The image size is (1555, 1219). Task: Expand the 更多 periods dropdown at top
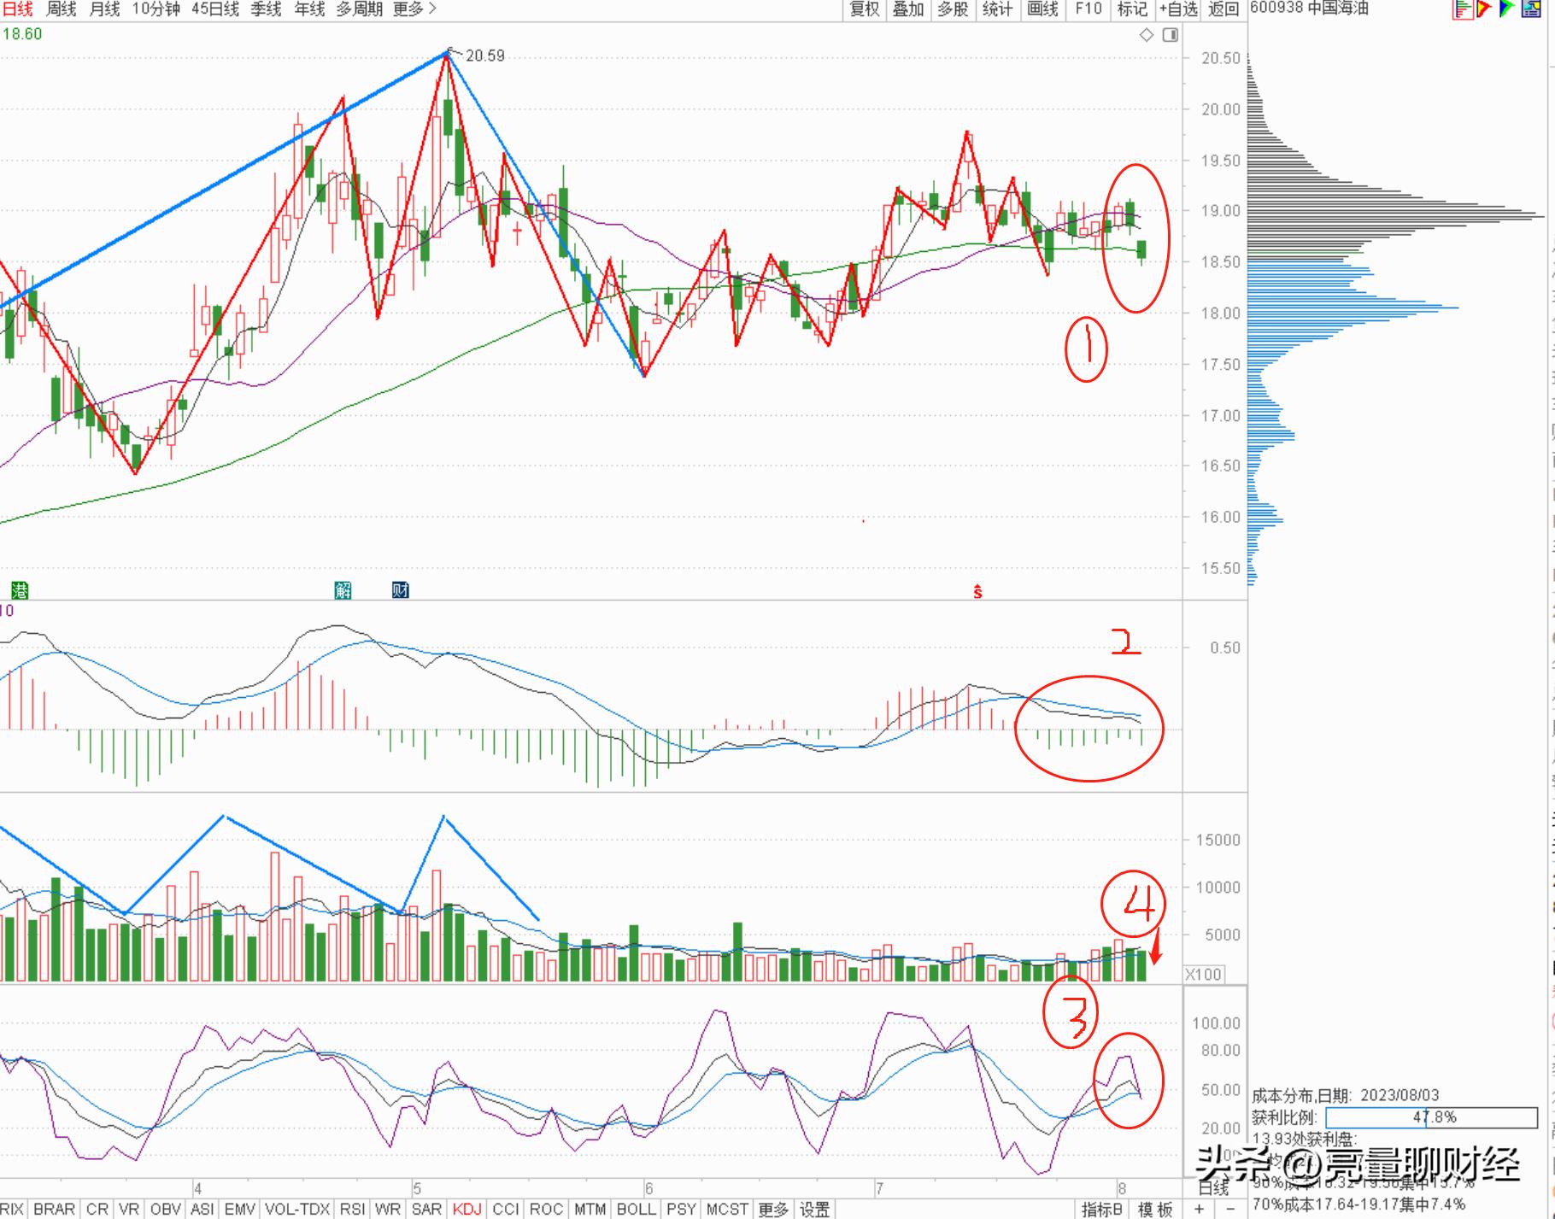414,9
